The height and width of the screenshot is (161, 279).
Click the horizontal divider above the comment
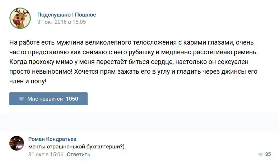[x=139, y=115]
